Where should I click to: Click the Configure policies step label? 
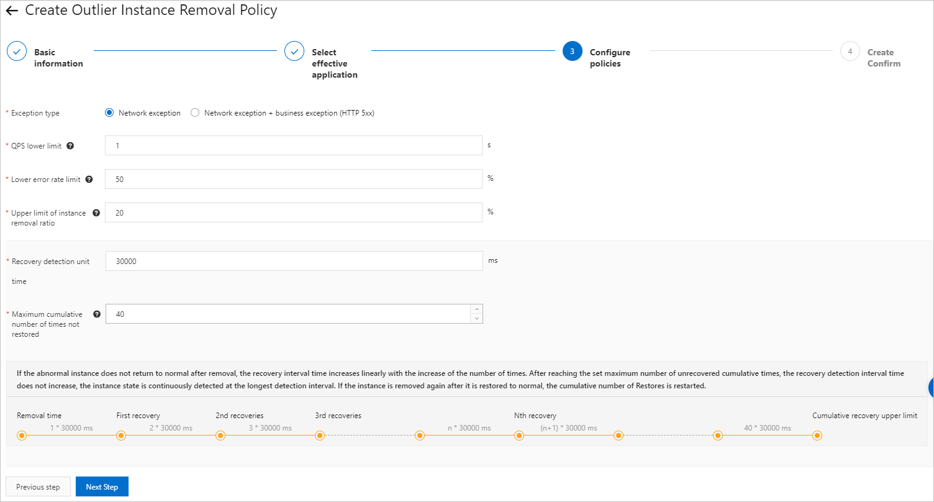pyautogui.click(x=610, y=58)
